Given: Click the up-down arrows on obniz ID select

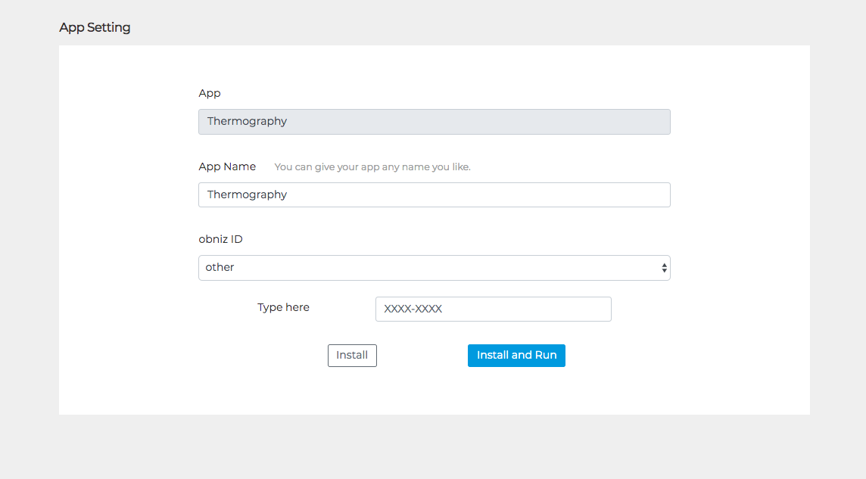Looking at the screenshot, I should coord(664,268).
